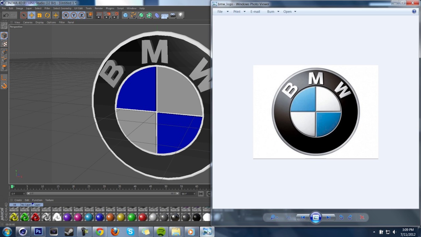Viewport: 421px width, 237px height.
Task: Open the floor environment objects icon
Action: 165,15
